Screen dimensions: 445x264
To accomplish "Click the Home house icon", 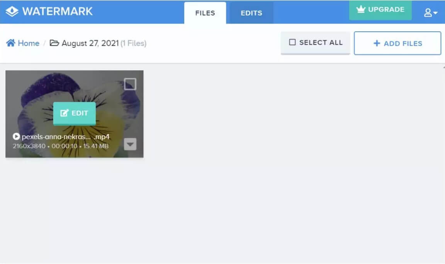I will coord(11,43).
